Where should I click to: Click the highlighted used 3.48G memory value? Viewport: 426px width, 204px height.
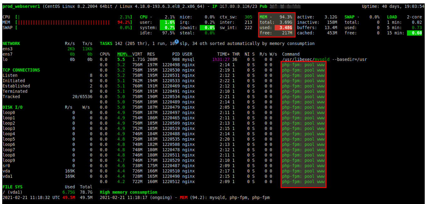pos(284,28)
